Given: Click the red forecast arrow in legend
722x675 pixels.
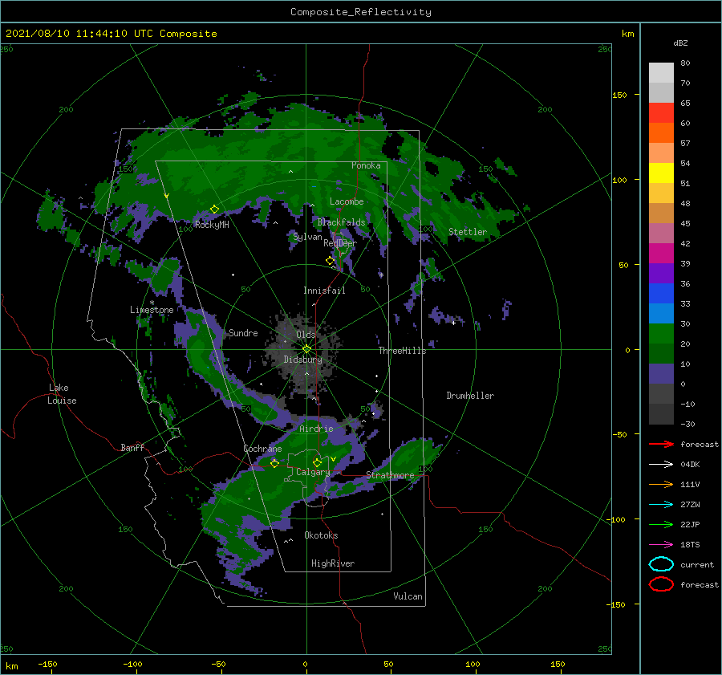Looking at the screenshot, I should coord(661,444).
